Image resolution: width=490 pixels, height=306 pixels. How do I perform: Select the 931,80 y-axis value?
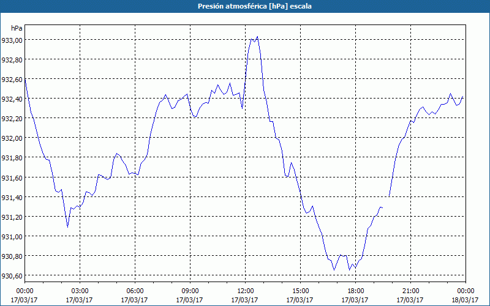coord(12,158)
